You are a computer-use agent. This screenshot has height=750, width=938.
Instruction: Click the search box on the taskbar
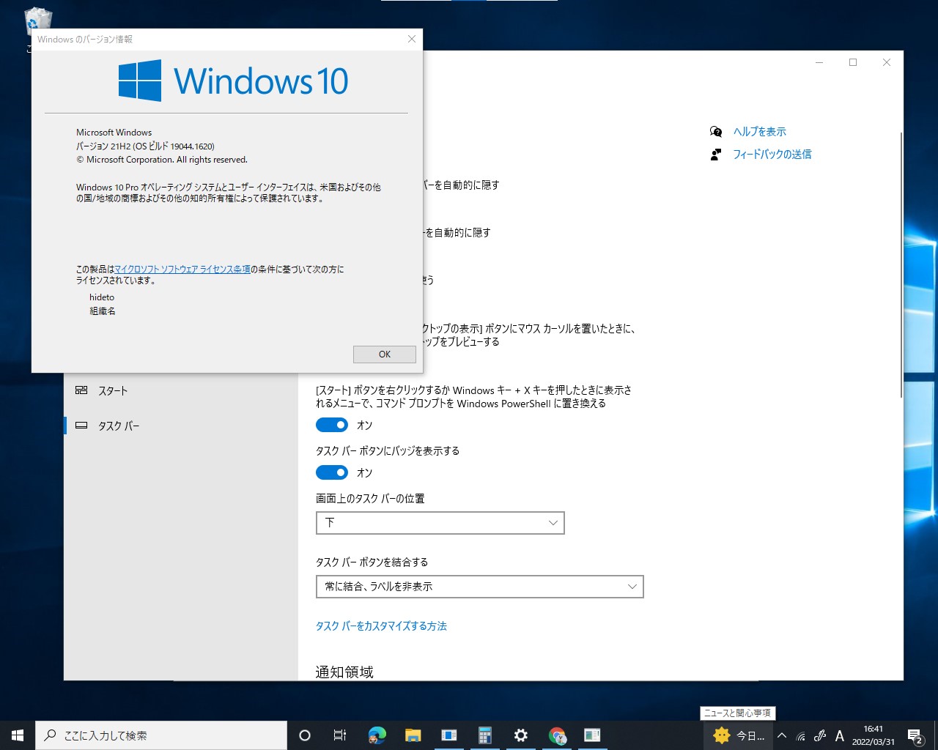161,735
